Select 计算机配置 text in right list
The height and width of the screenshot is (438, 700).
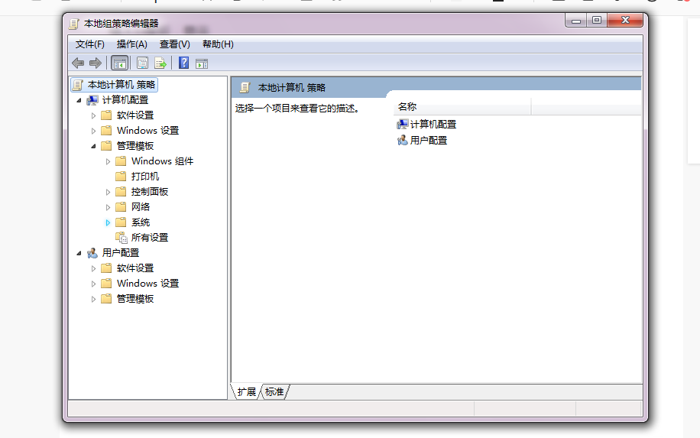pyautogui.click(x=433, y=124)
